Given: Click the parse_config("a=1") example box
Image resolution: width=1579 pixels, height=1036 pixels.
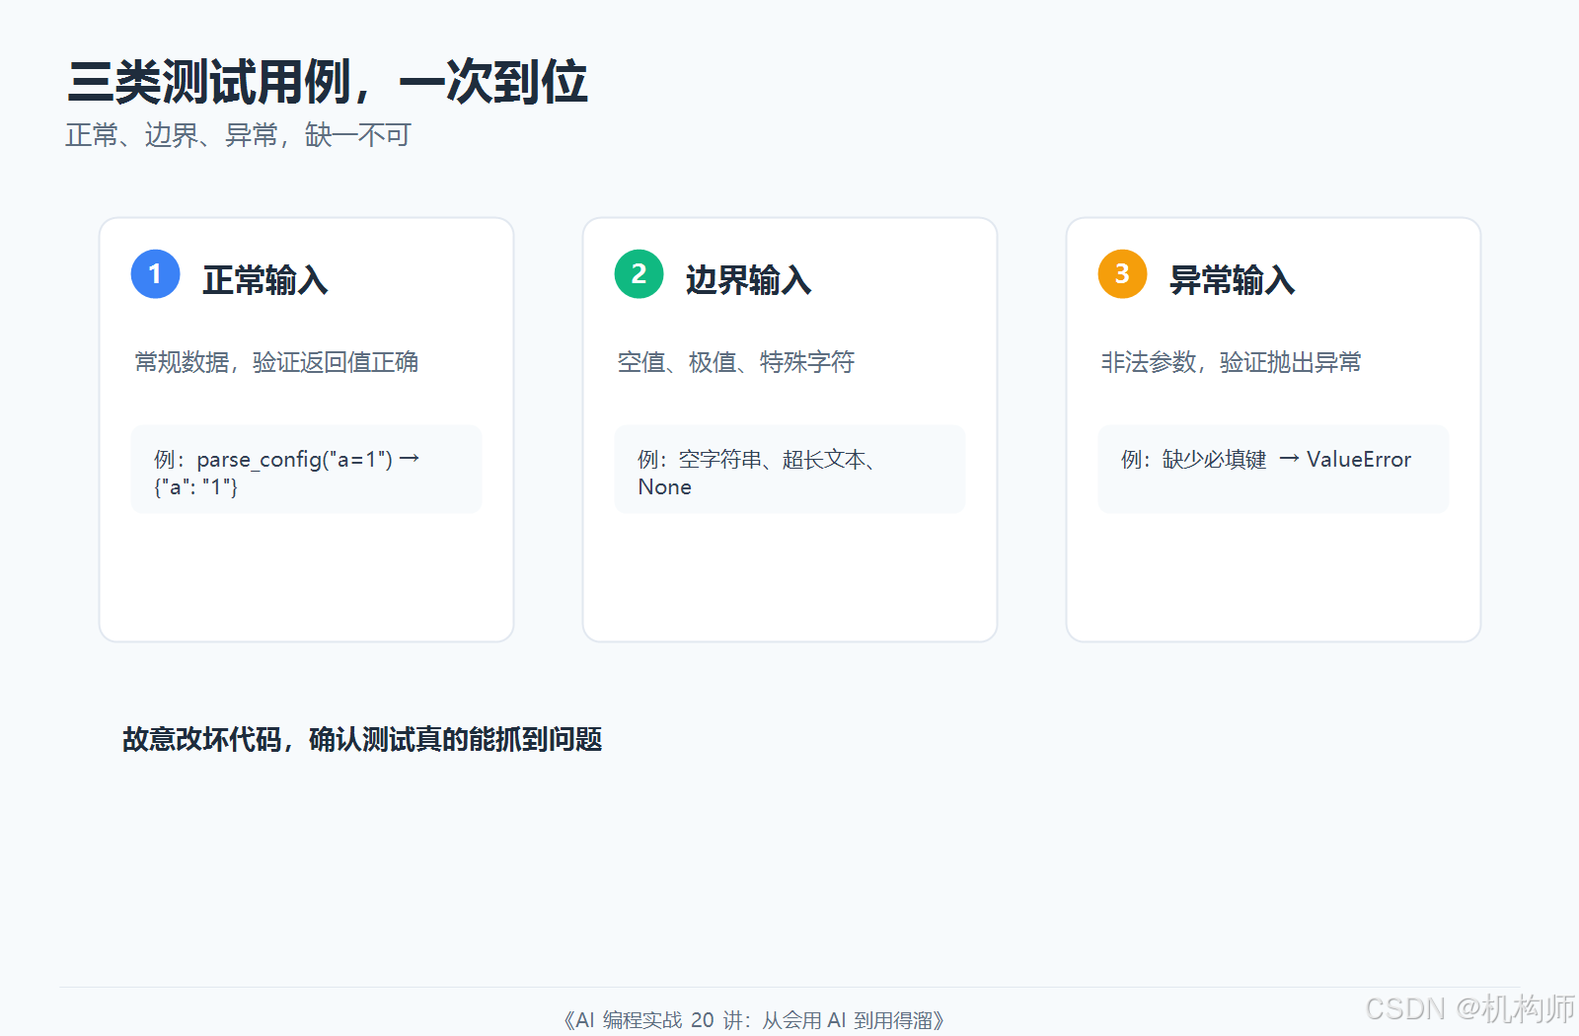Looking at the screenshot, I should click(x=306, y=470).
